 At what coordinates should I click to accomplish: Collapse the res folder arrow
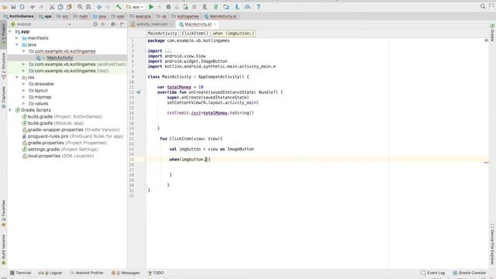click(17, 77)
